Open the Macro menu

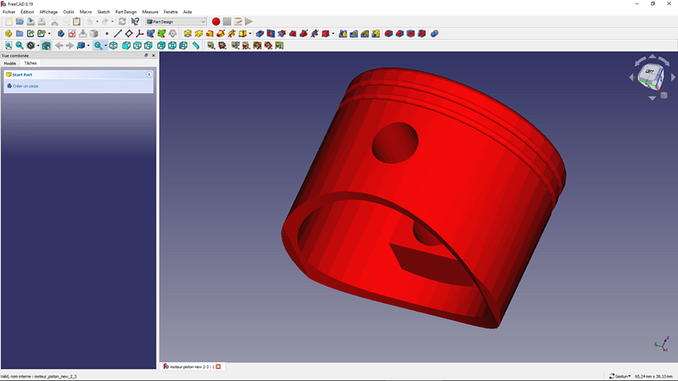(x=86, y=12)
